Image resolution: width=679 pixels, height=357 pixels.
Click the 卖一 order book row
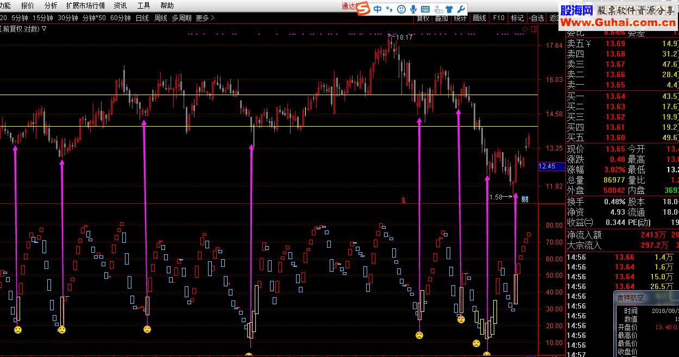(622, 85)
